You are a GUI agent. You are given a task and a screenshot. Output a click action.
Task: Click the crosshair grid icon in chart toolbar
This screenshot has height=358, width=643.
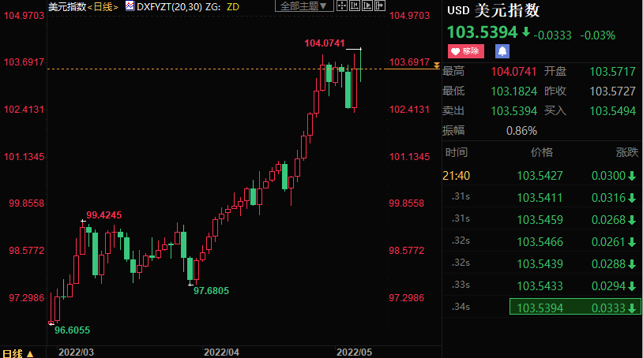pyautogui.click(x=341, y=6)
